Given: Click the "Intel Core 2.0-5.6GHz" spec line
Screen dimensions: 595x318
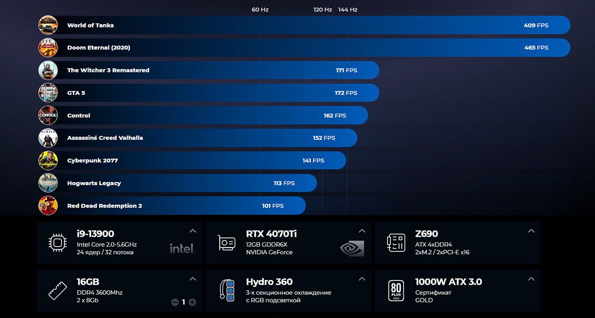Looking at the screenshot, I should click(107, 245).
